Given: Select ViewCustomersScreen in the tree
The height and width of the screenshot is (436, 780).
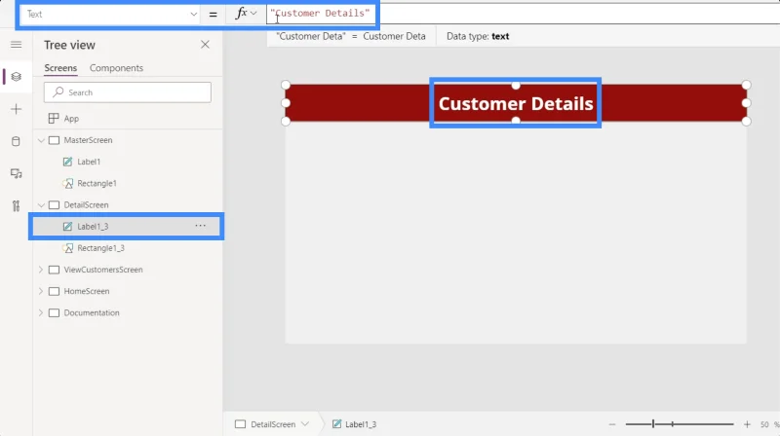Looking at the screenshot, I should [x=103, y=270].
